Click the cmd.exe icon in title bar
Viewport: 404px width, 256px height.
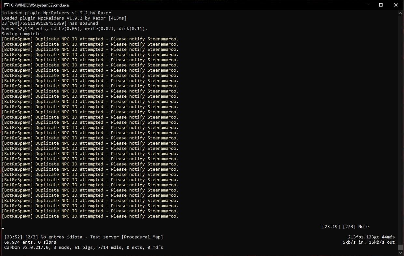(6, 5)
